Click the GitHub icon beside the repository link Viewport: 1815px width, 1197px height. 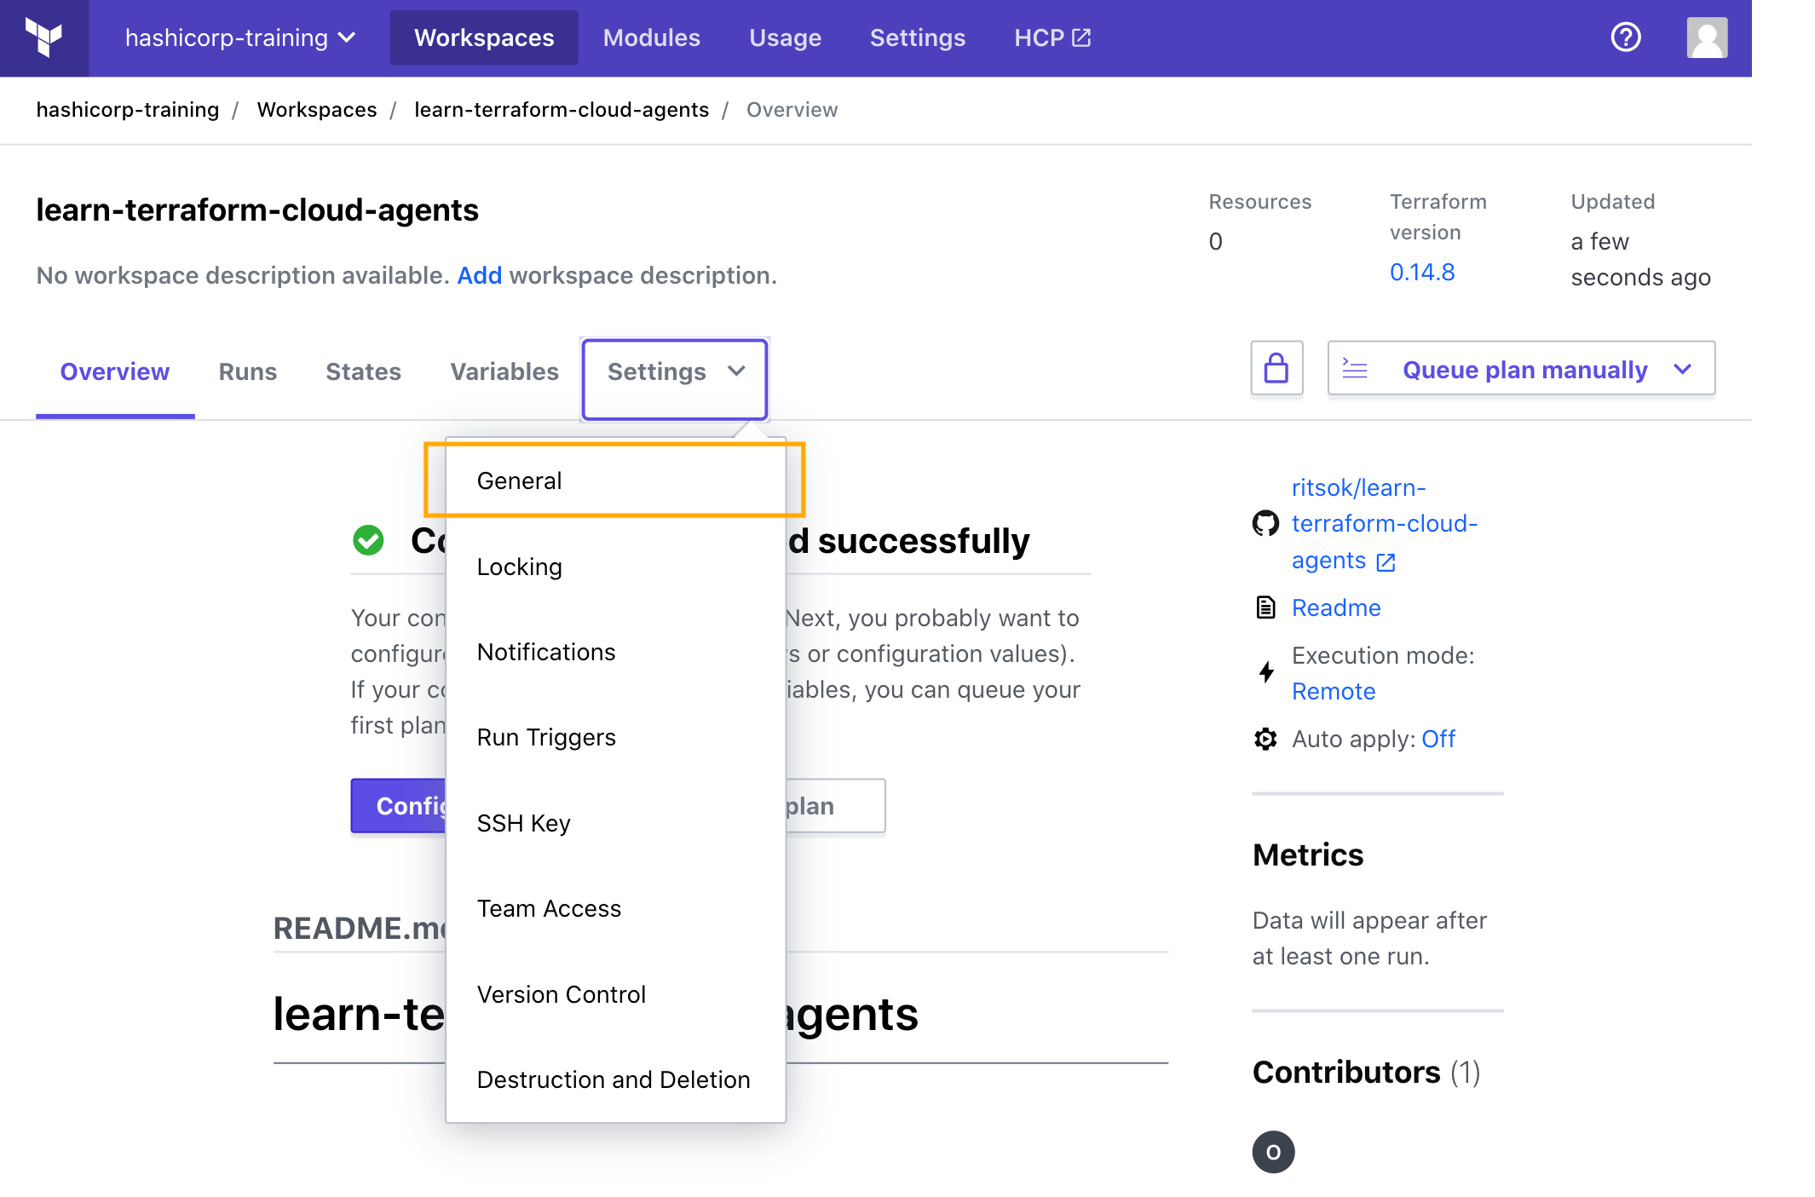(1266, 523)
